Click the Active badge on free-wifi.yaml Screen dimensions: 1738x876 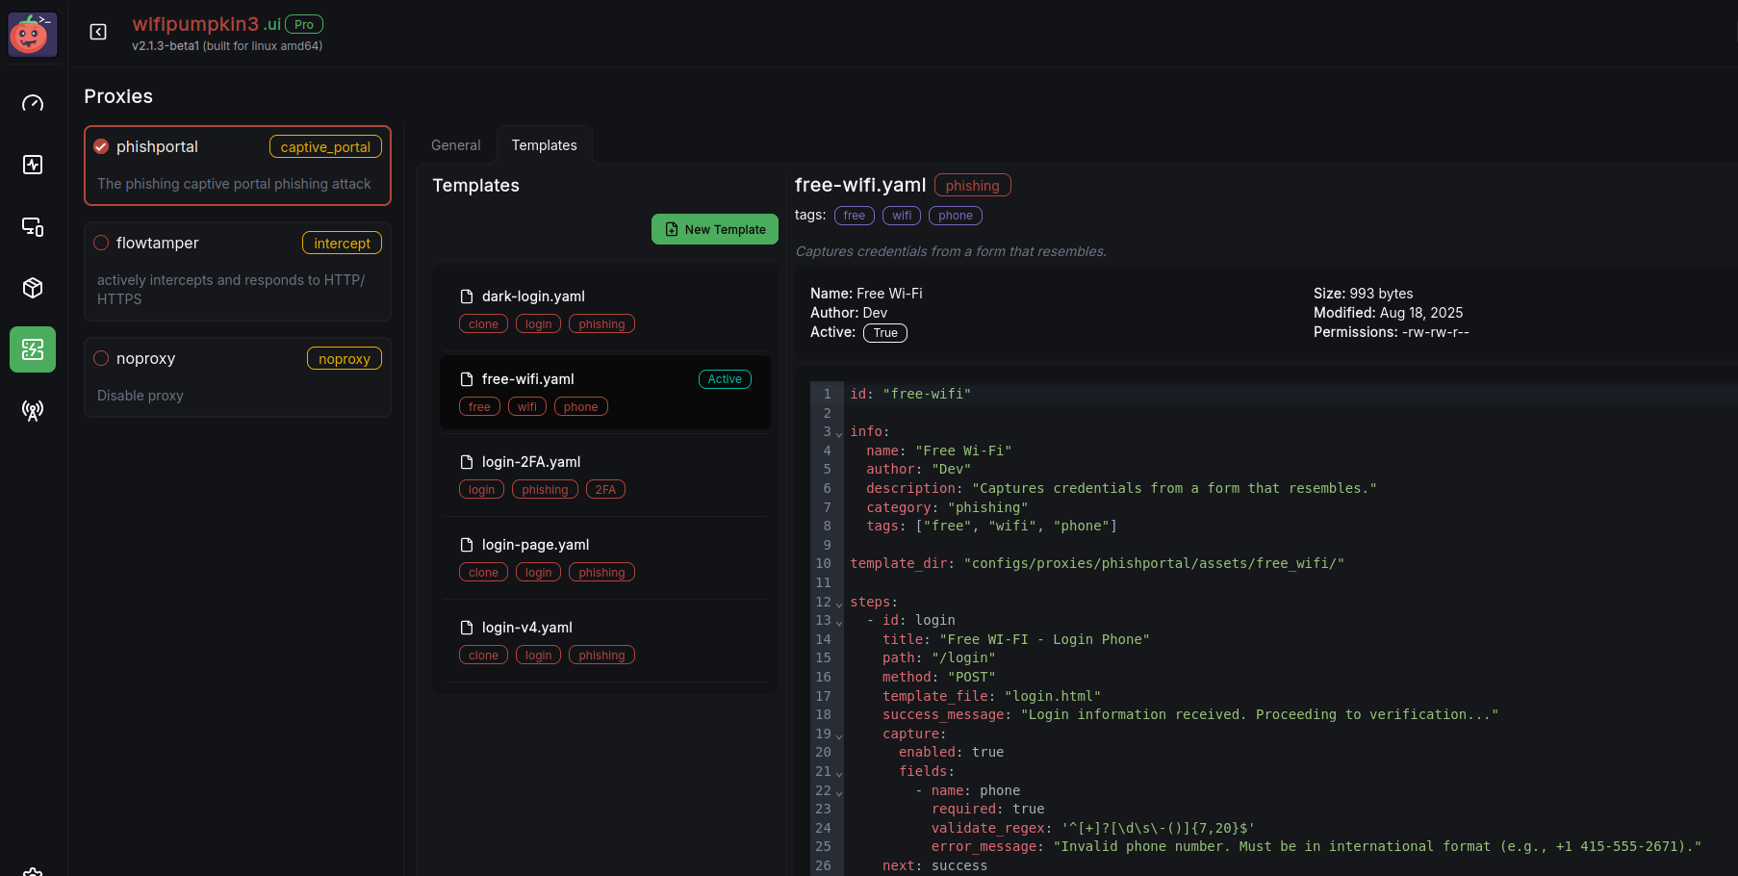click(725, 379)
